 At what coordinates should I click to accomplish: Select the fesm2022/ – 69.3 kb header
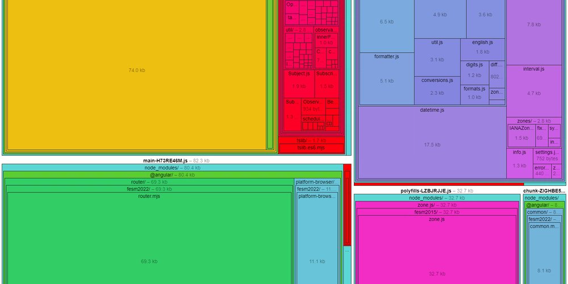(x=149, y=189)
